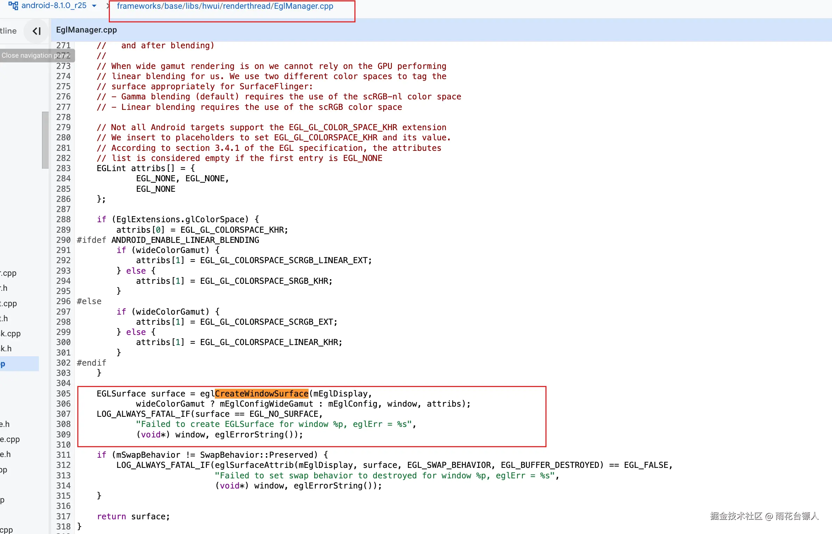832x534 pixels.
Task: Select the highlighted file in navigation tree
Action: (19, 364)
